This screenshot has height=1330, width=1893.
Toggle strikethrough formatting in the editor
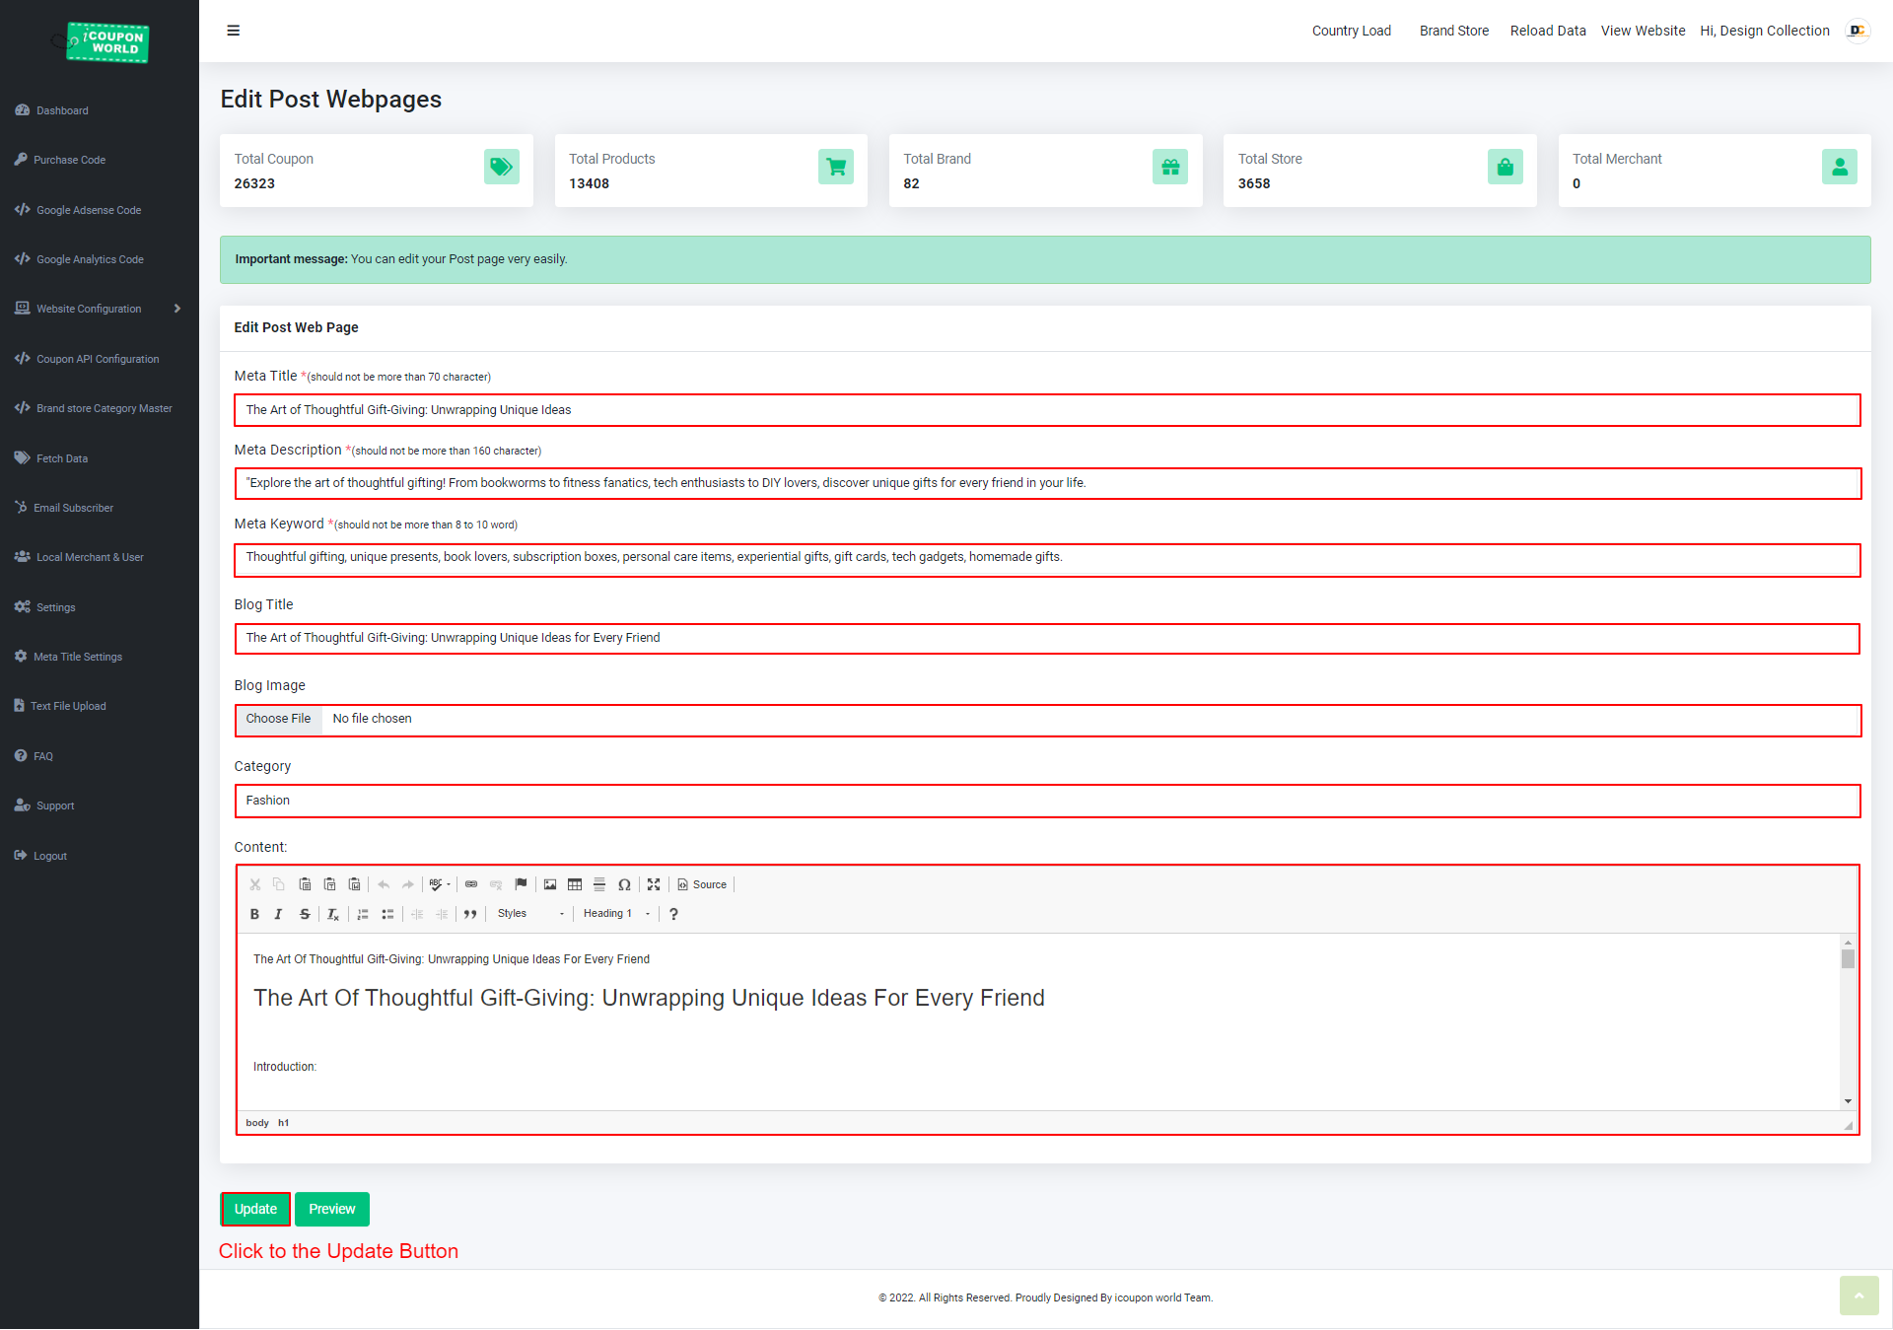coord(305,914)
